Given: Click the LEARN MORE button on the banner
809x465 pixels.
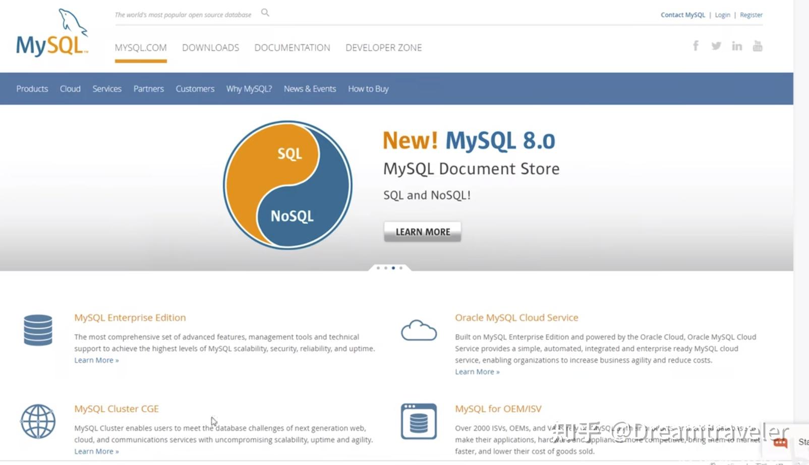Looking at the screenshot, I should pyautogui.click(x=422, y=231).
